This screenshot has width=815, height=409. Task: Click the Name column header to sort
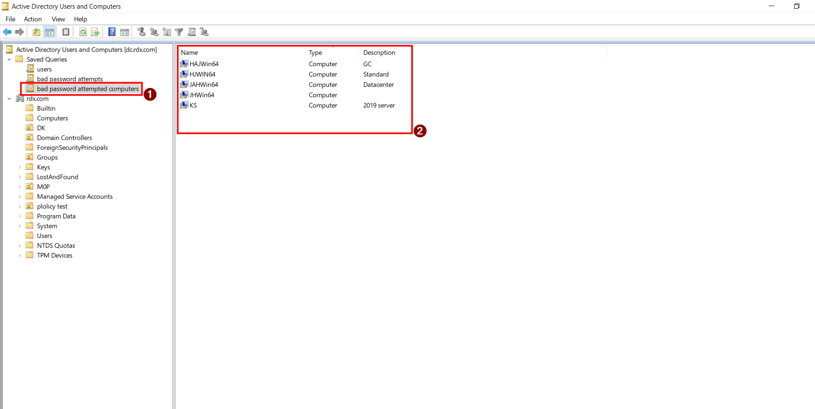pyautogui.click(x=189, y=52)
